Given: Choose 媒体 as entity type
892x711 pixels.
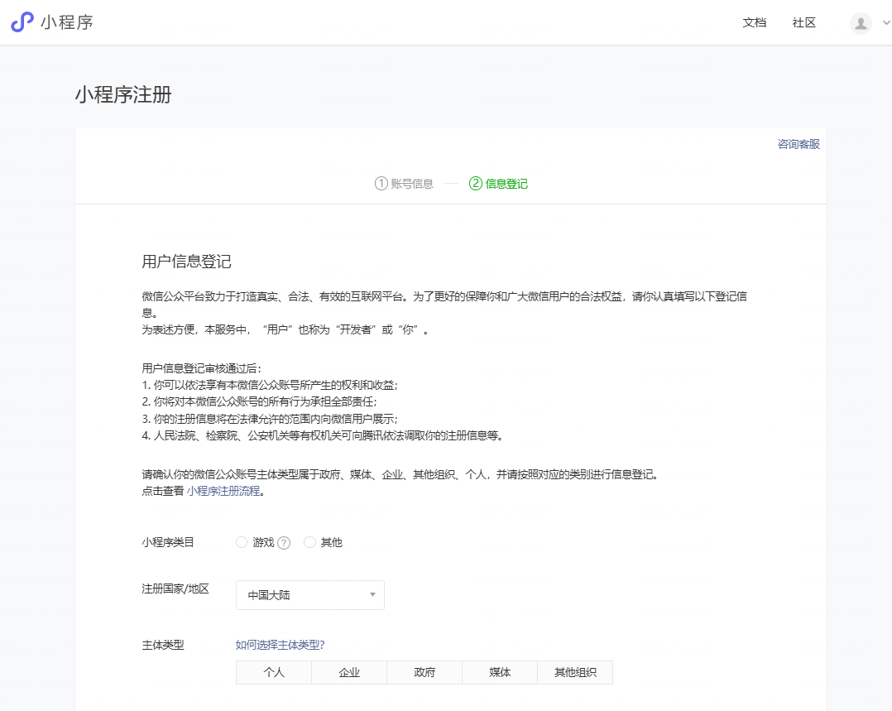Looking at the screenshot, I should pos(500,672).
